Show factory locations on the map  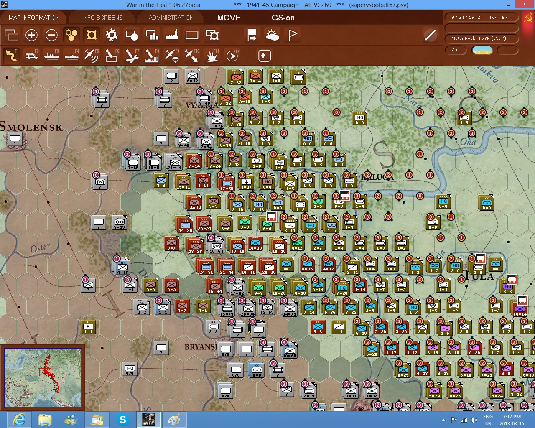click(172, 35)
